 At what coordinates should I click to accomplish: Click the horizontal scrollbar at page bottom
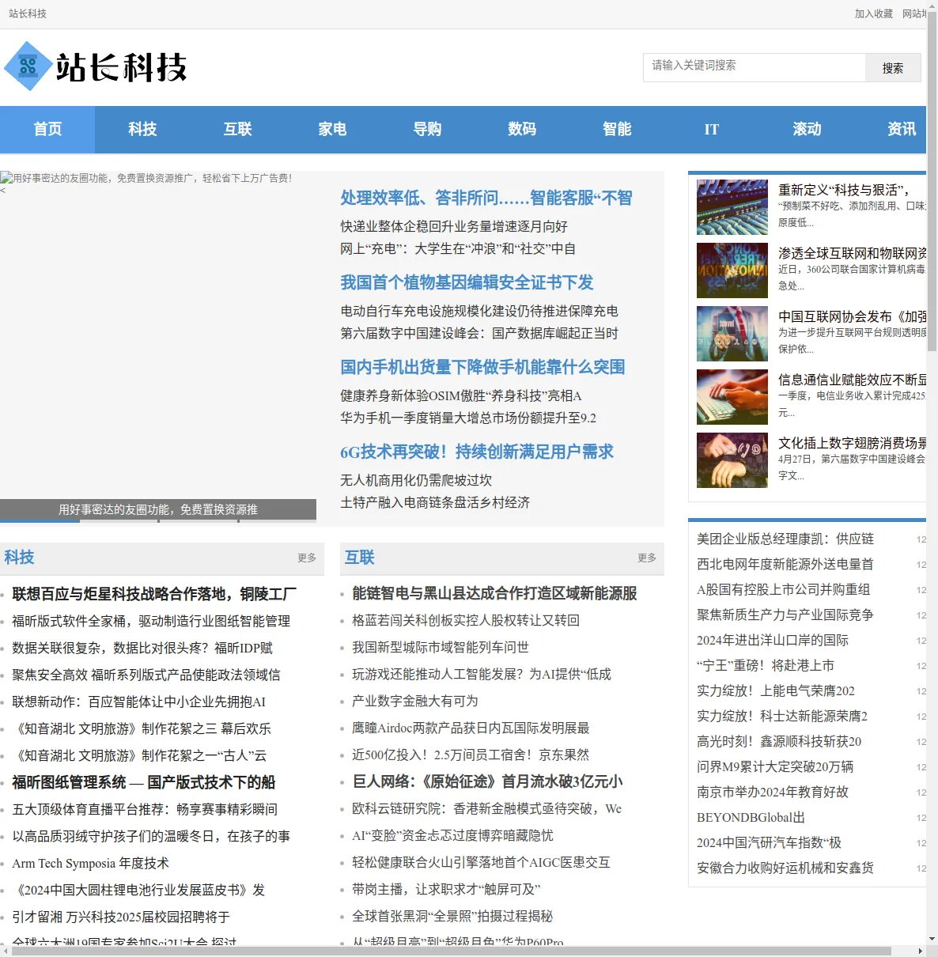[451, 951]
